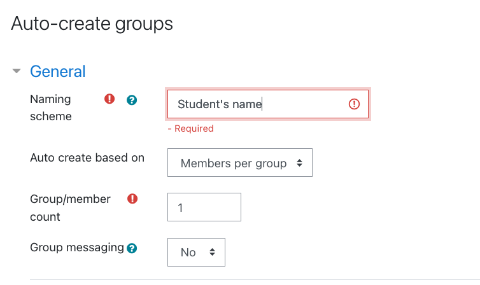This screenshot has height=285, width=480.
Task: Click the Auto create based on label
Action: (87, 158)
